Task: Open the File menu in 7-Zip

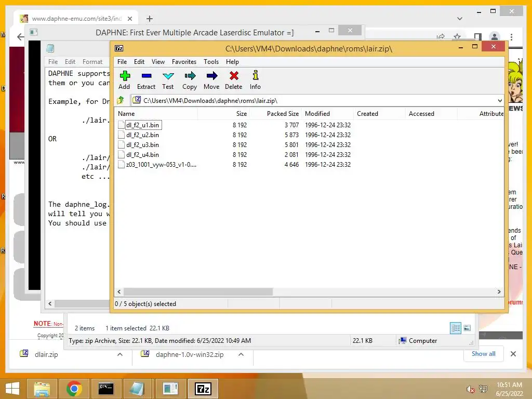Action: (x=122, y=62)
